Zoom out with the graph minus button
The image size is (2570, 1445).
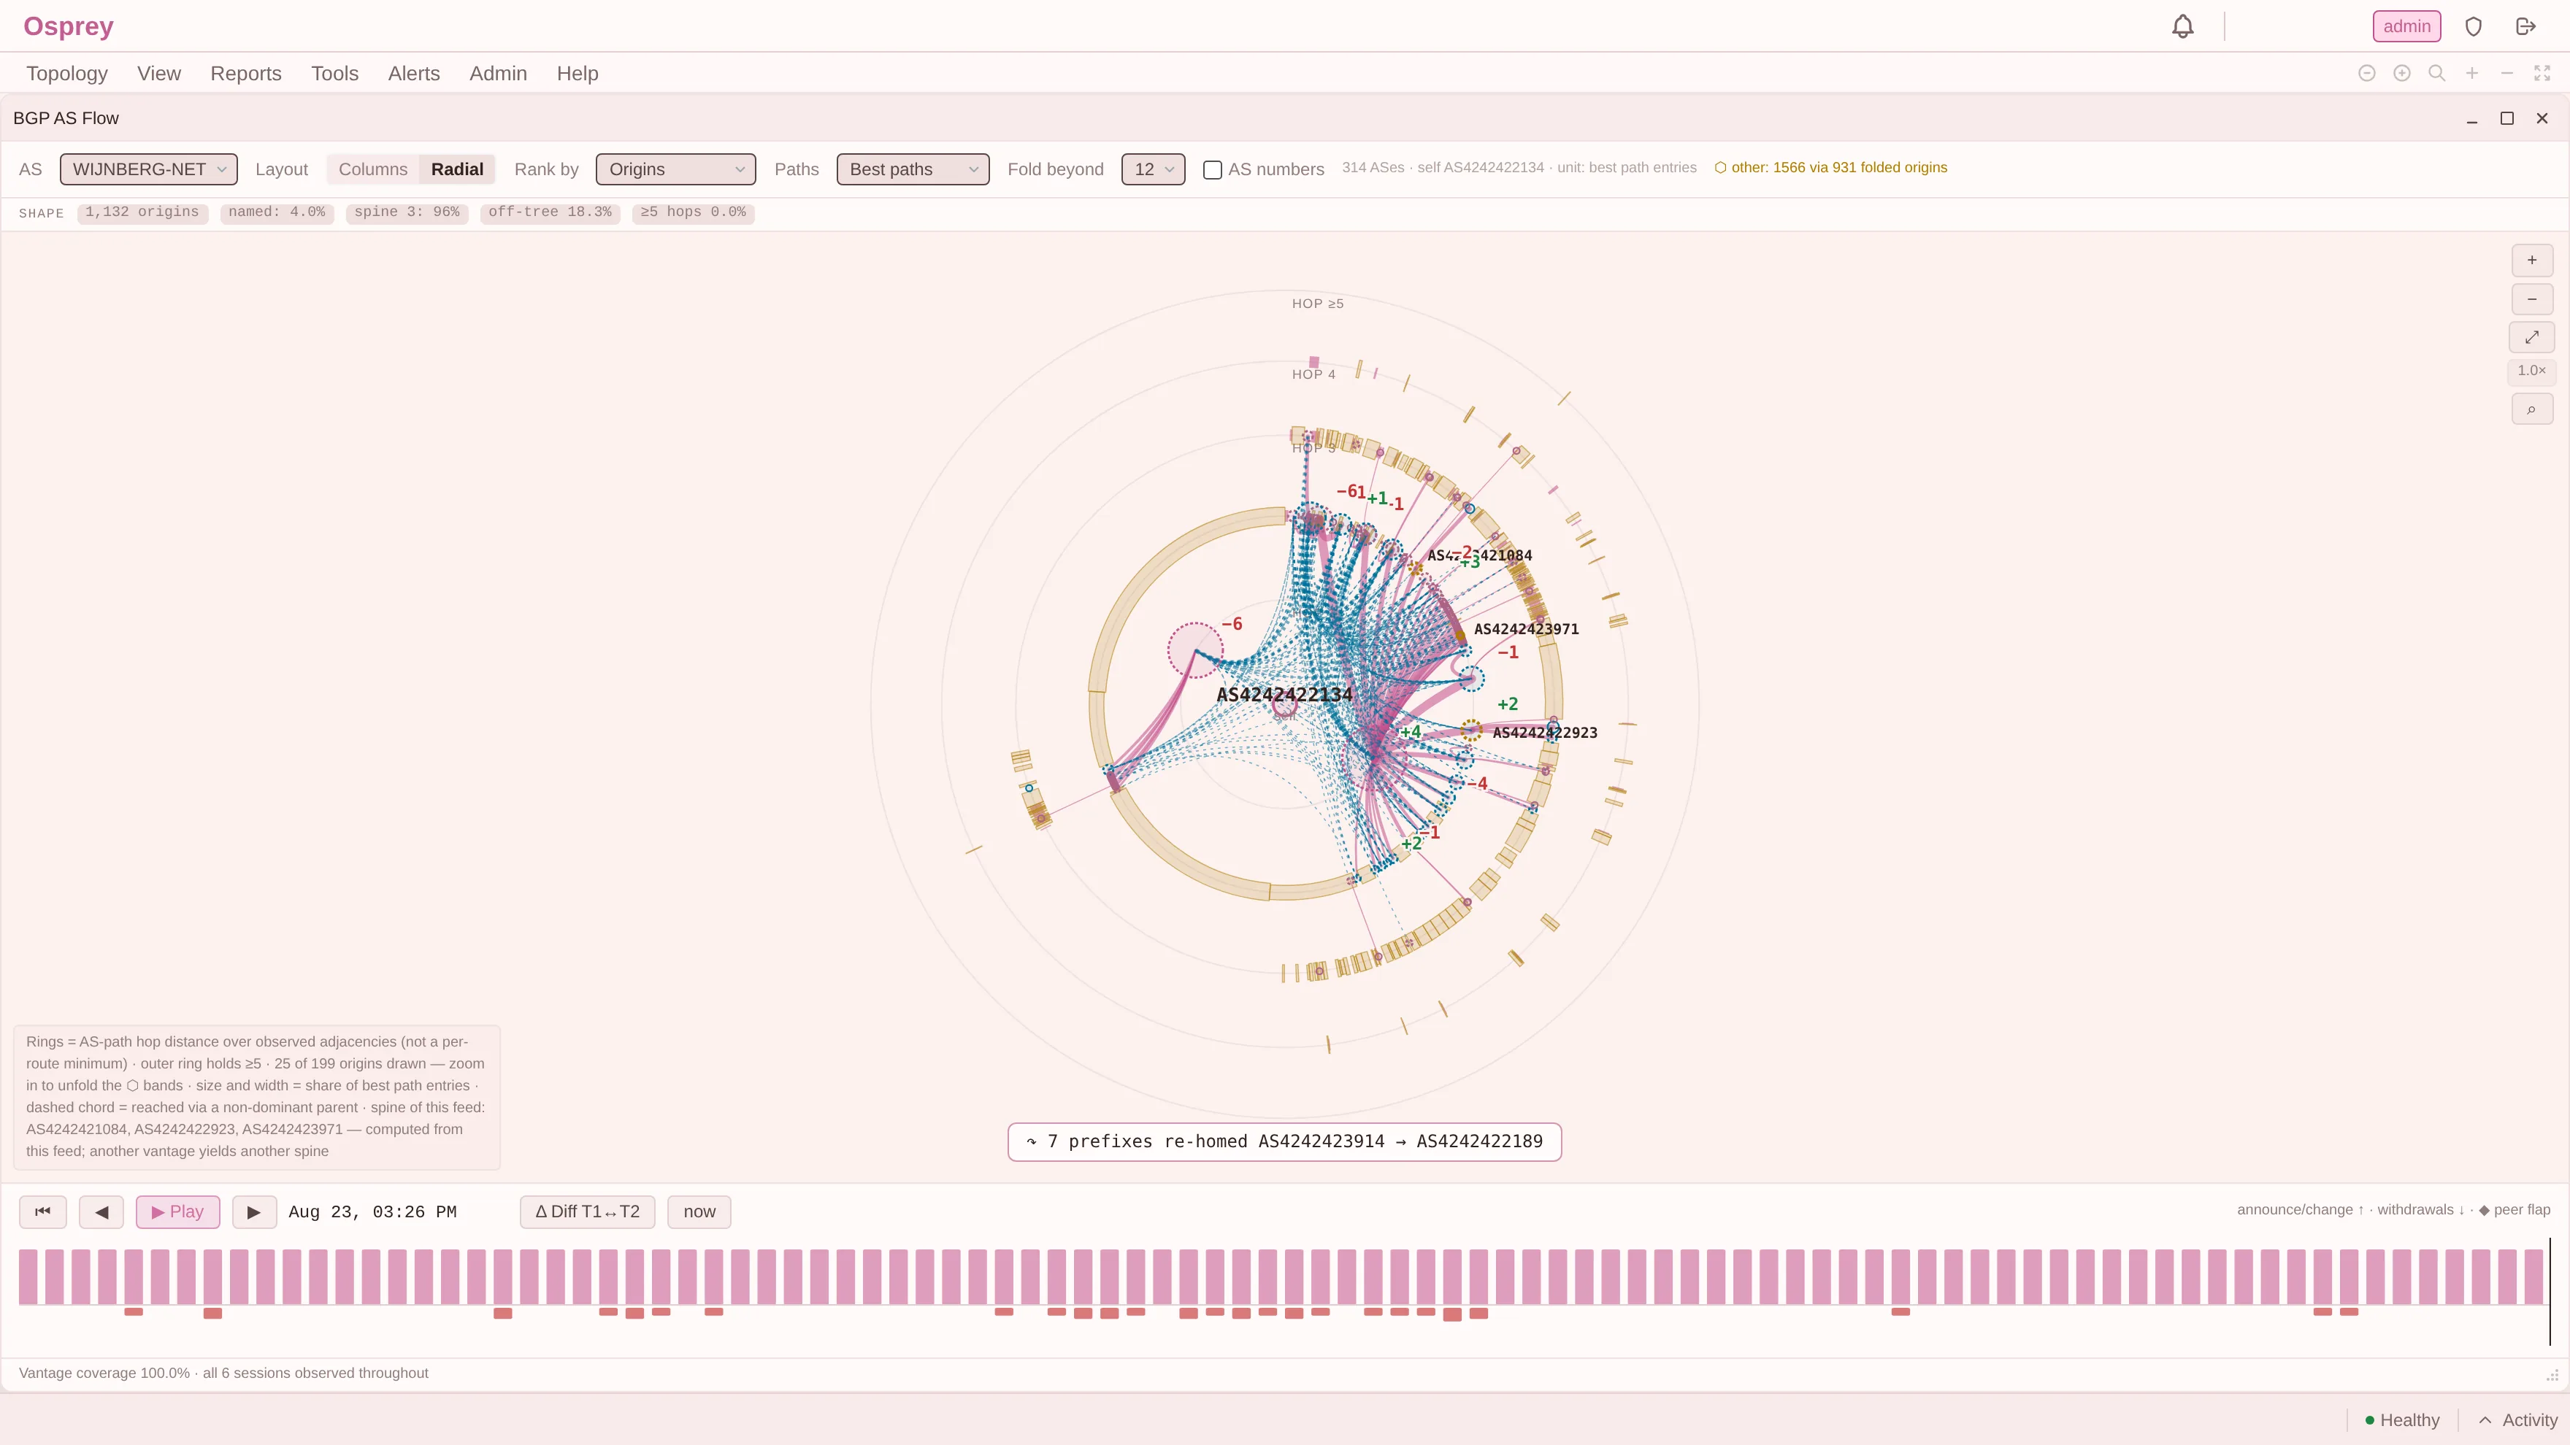pyautogui.click(x=2531, y=299)
